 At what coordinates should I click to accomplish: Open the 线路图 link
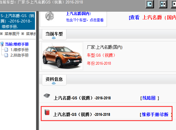[x=149, y=98]
